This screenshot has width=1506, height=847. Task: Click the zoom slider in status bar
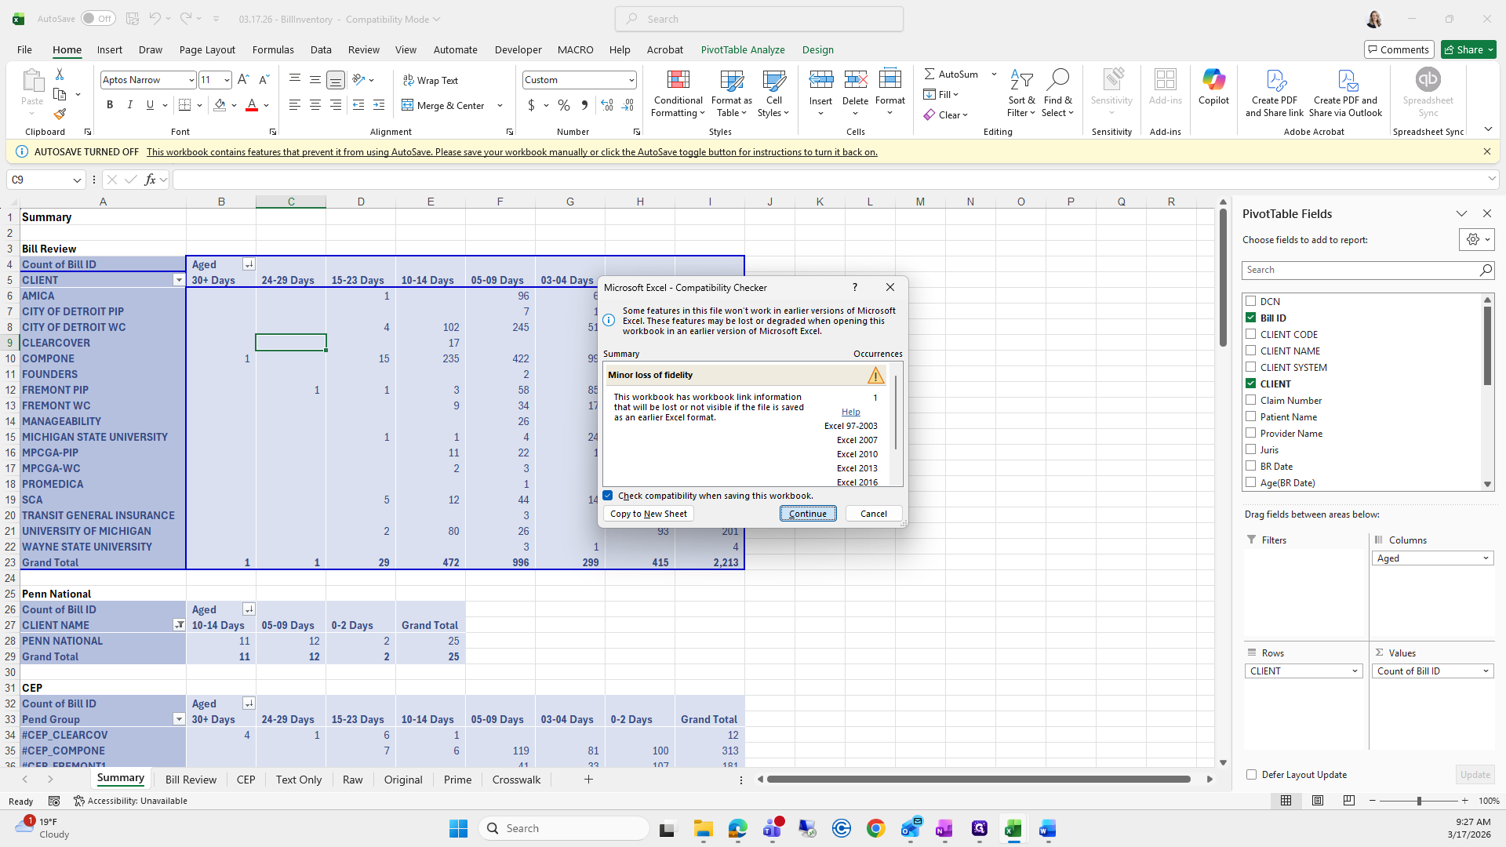pos(1418,801)
